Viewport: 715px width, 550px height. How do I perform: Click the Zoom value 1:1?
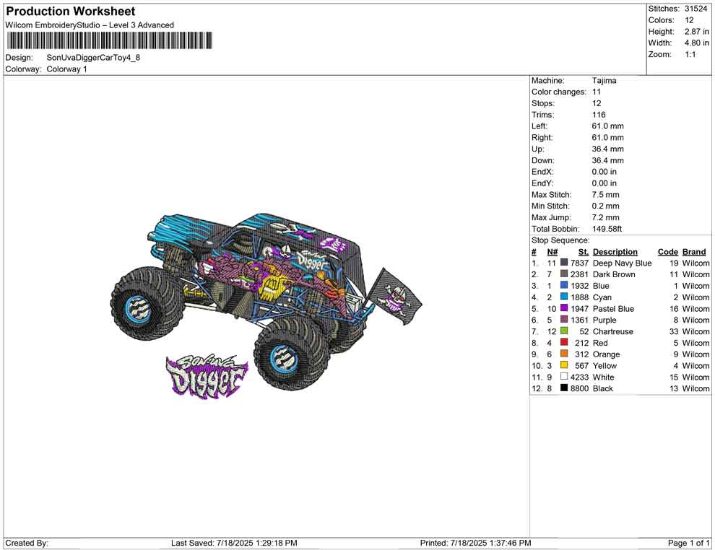[x=690, y=54]
